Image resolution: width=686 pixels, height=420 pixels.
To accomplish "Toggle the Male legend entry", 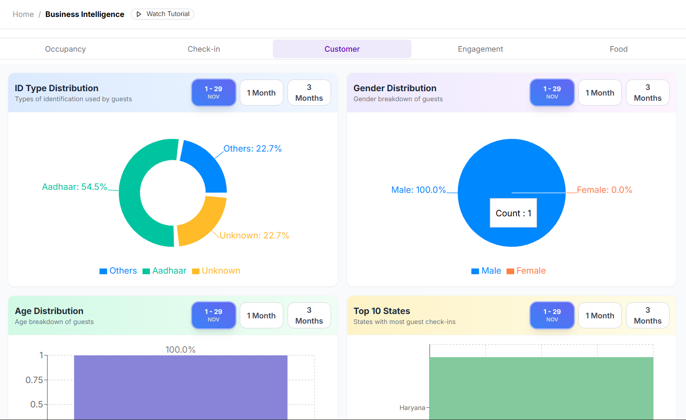I will tap(486, 271).
